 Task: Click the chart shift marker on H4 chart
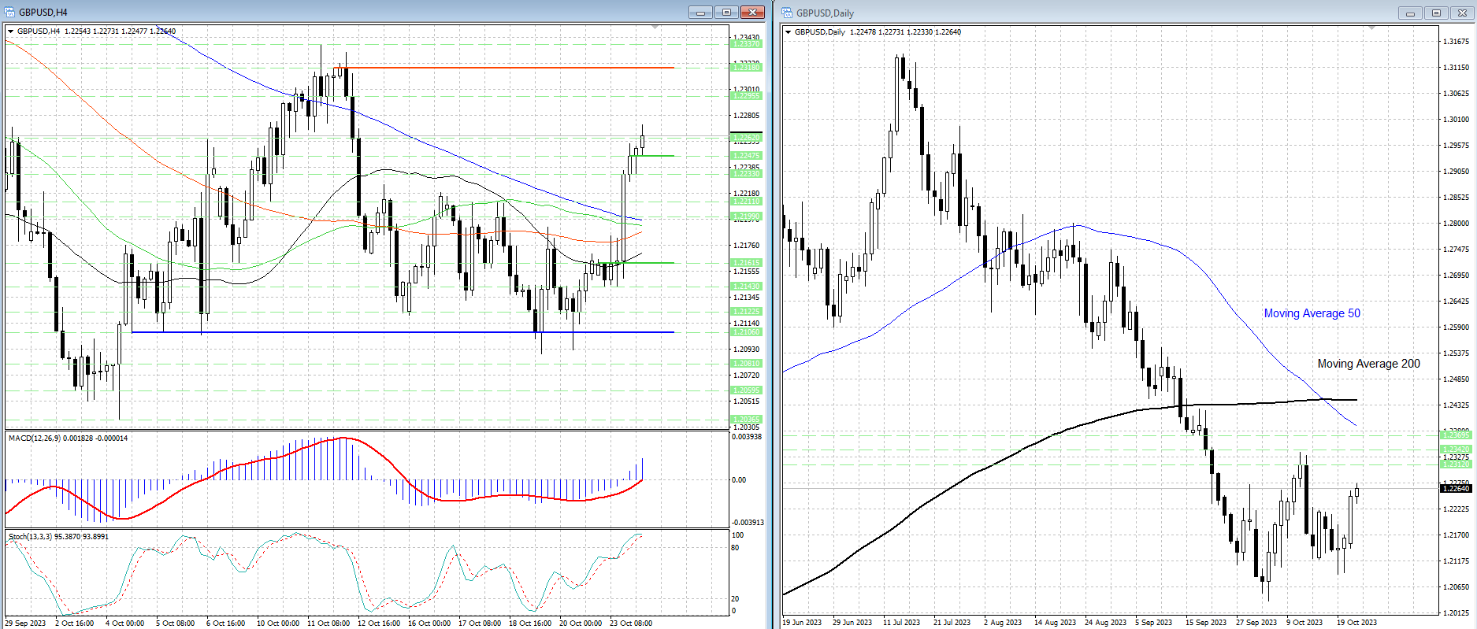pyautogui.click(x=655, y=28)
